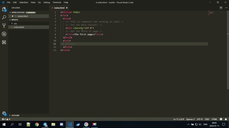
Task: Click Ln 11, Col 9 in status bar
Action: [179, 119]
